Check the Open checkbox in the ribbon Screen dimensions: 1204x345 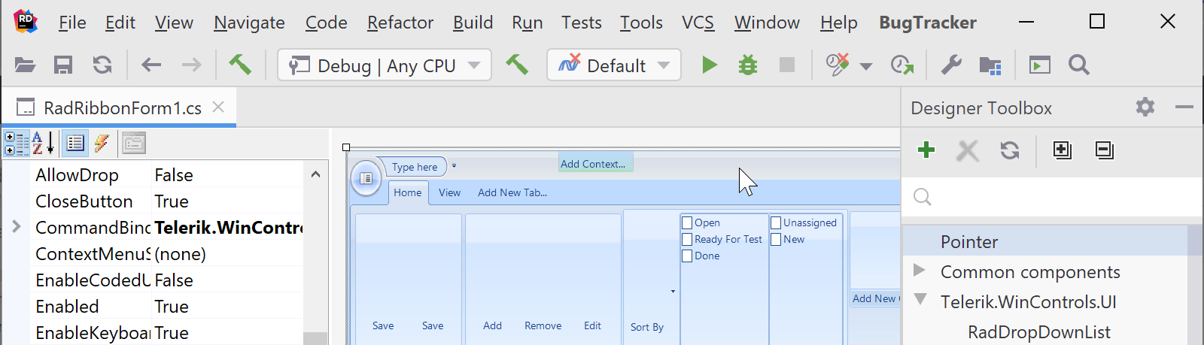coord(686,222)
